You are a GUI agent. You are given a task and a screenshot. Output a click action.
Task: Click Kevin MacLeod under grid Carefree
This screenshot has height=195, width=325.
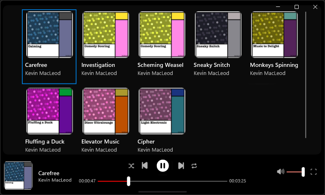[x=43, y=73]
